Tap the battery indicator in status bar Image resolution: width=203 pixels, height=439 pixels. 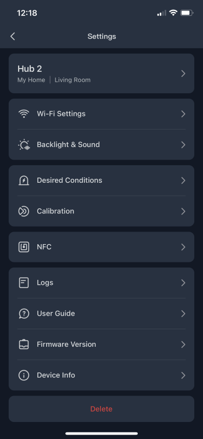coord(187,13)
